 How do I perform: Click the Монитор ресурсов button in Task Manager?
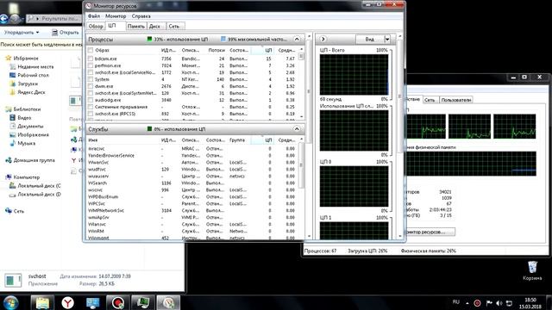(x=430, y=232)
